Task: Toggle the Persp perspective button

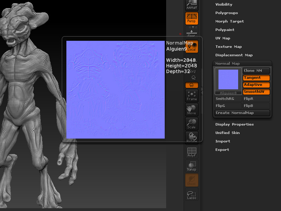Action: (x=191, y=18)
